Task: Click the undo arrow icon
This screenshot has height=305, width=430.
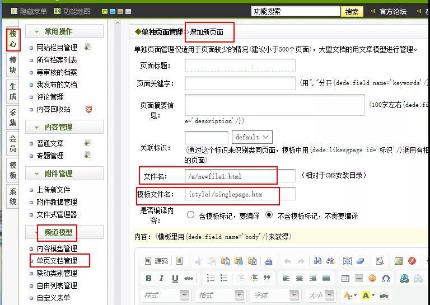Action: 287,261
